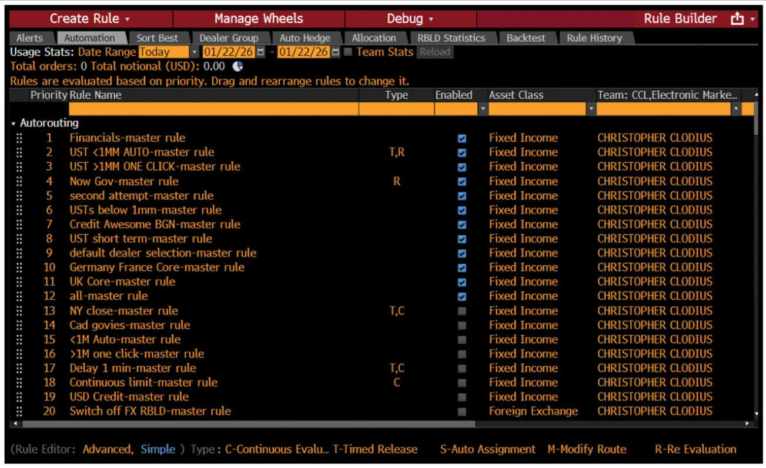
Task: Click the drag handle of UK Core-master rule
Action: 19,282
